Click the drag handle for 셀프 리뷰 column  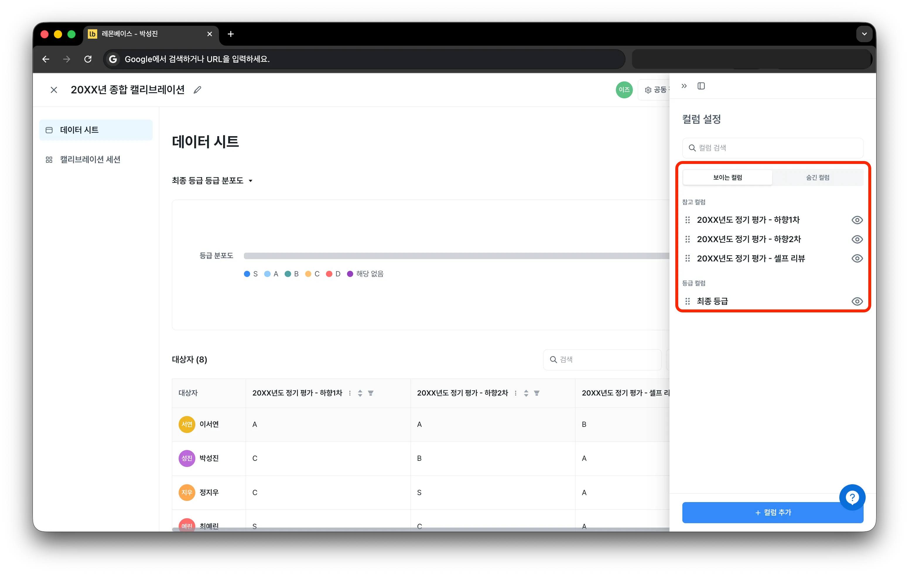687,259
